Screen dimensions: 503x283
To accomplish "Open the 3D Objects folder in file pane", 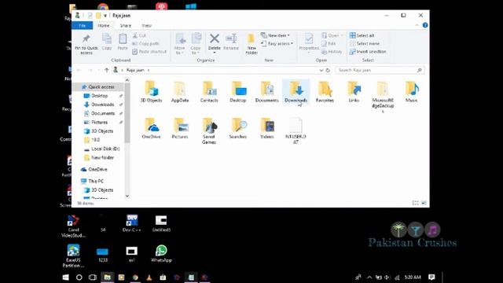I will pos(152,92).
